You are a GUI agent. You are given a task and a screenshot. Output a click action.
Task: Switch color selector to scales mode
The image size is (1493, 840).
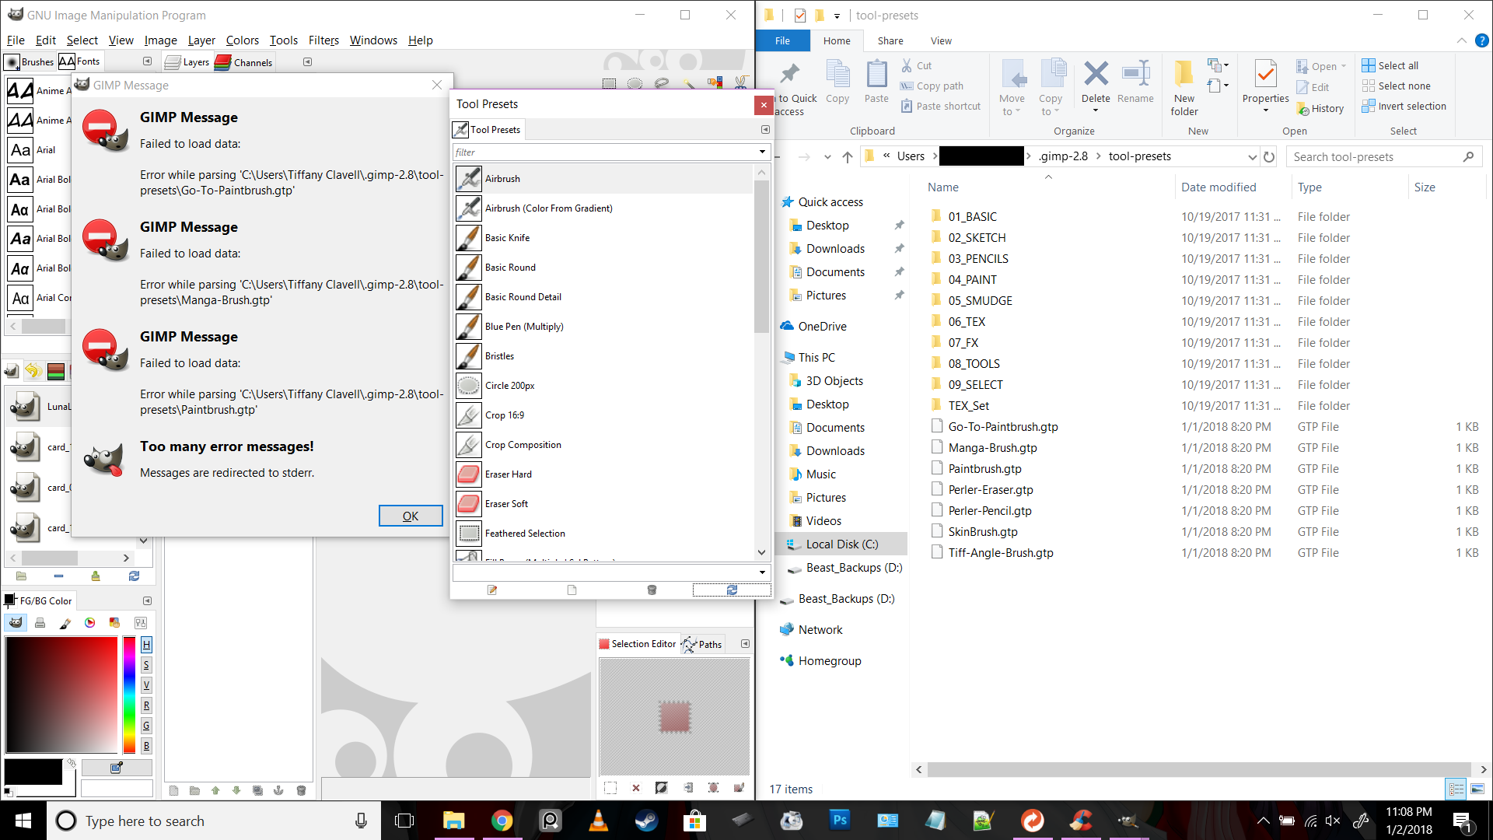click(x=141, y=623)
